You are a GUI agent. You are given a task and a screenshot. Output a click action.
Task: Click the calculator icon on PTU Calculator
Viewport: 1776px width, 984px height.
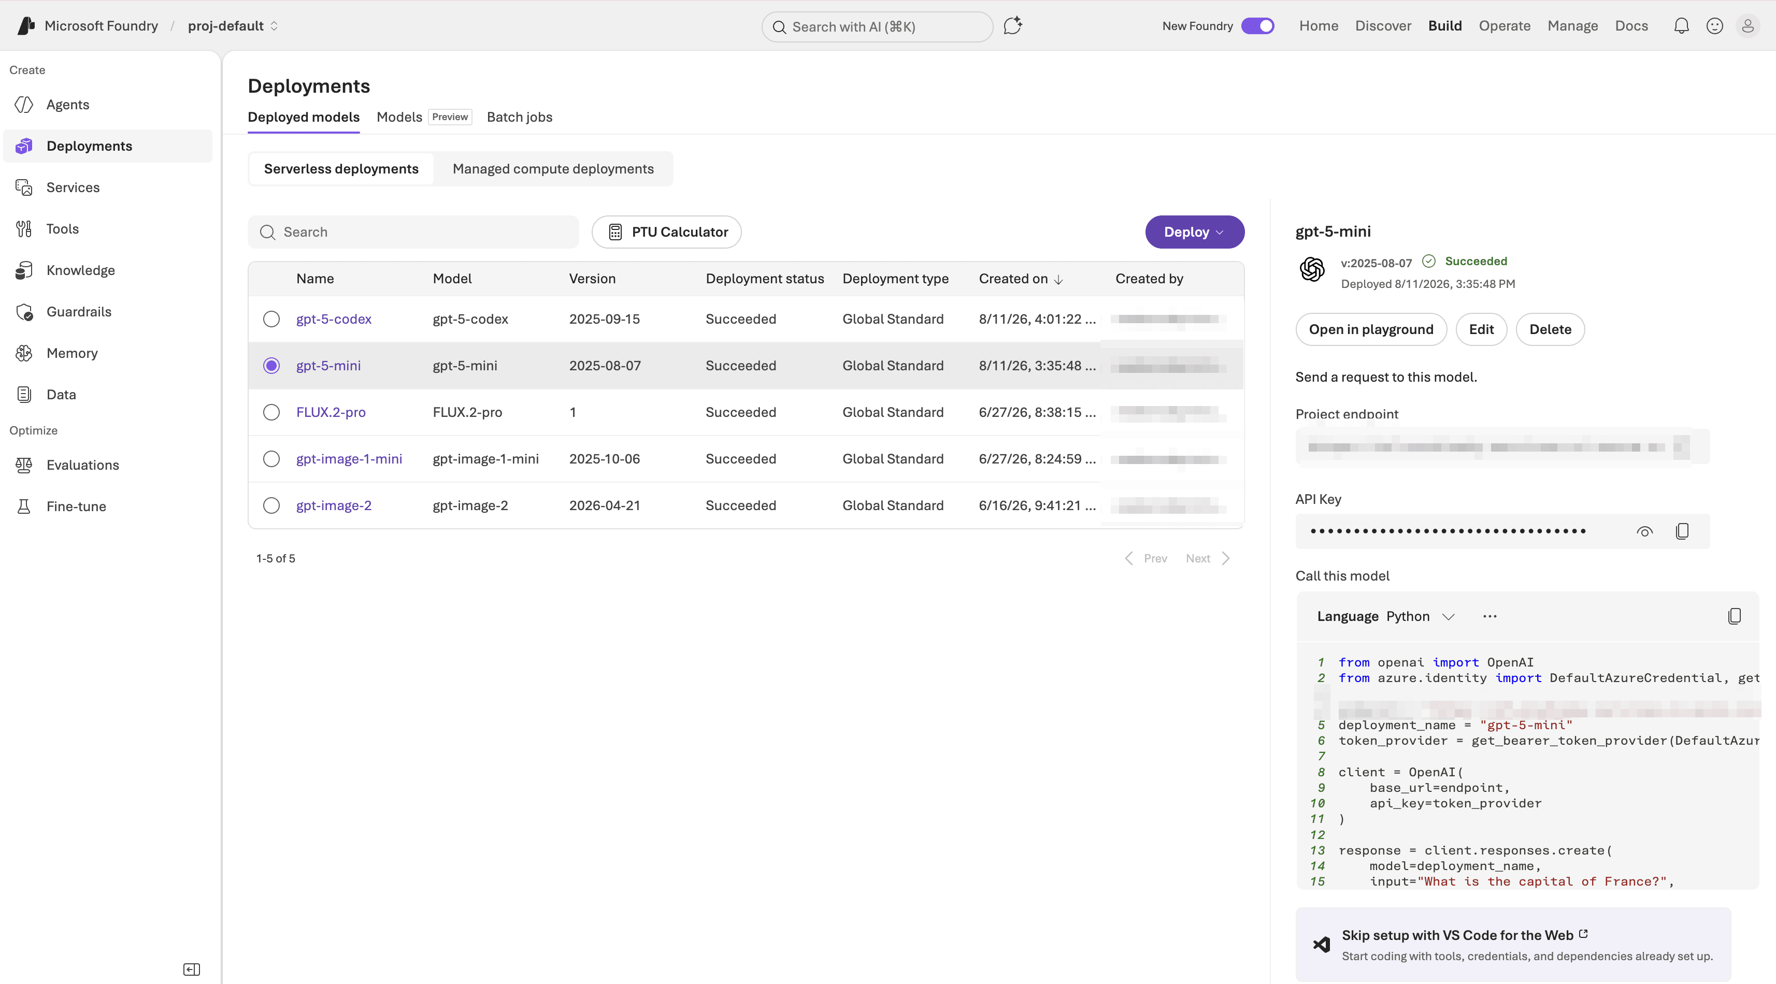coord(615,232)
